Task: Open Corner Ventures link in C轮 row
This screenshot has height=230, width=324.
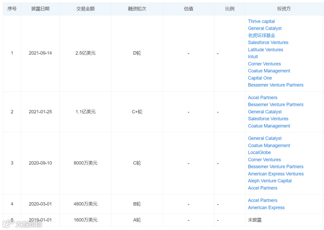Action: pyautogui.click(x=264, y=160)
